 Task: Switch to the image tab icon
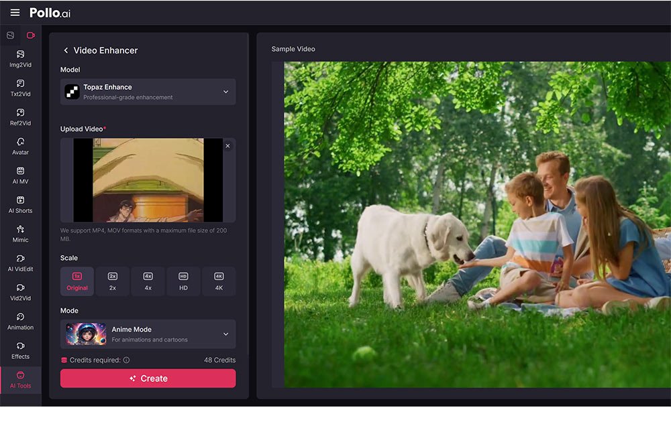(10, 35)
